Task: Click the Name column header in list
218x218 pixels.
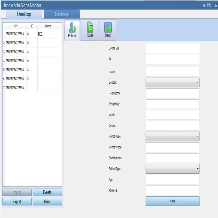Action: (x=48, y=26)
